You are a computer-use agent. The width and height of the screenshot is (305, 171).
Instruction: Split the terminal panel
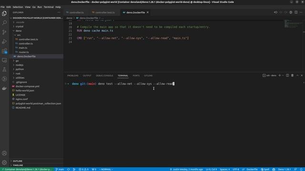click(x=287, y=76)
